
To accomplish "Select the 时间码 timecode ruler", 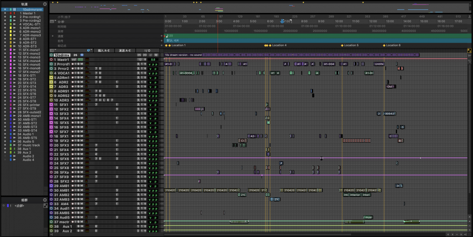I will [x=61, y=26].
